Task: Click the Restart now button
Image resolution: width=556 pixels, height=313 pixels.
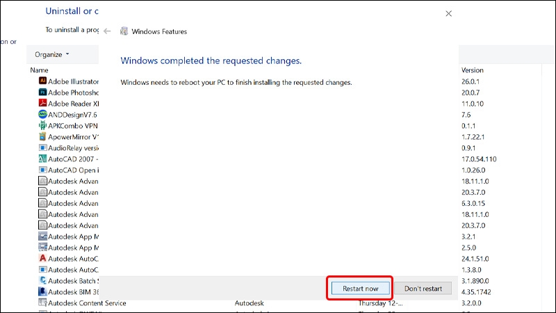Action: tap(360, 289)
